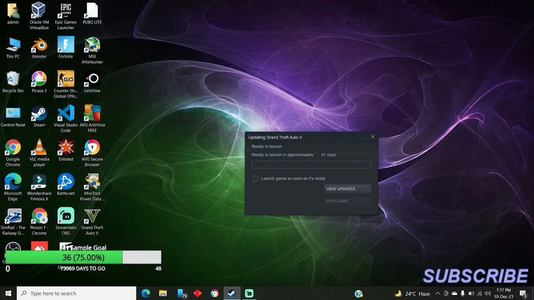
Task: Open VLC media player desktop shortcut
Action: 39,153
